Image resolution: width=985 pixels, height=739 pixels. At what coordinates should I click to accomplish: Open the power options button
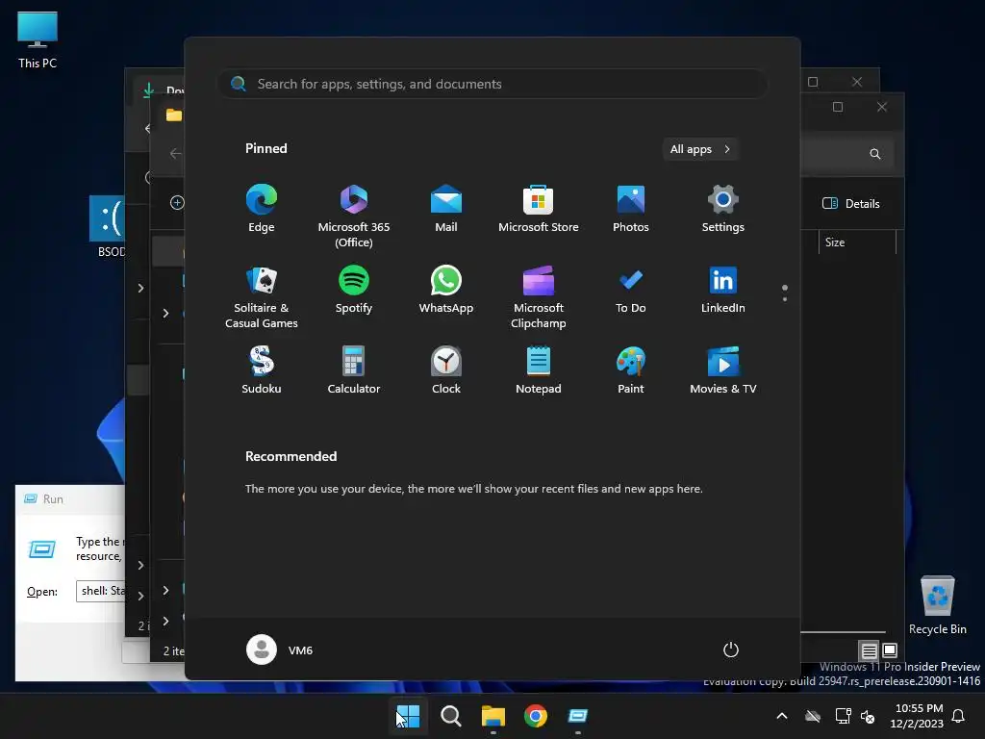click(731, 650)
